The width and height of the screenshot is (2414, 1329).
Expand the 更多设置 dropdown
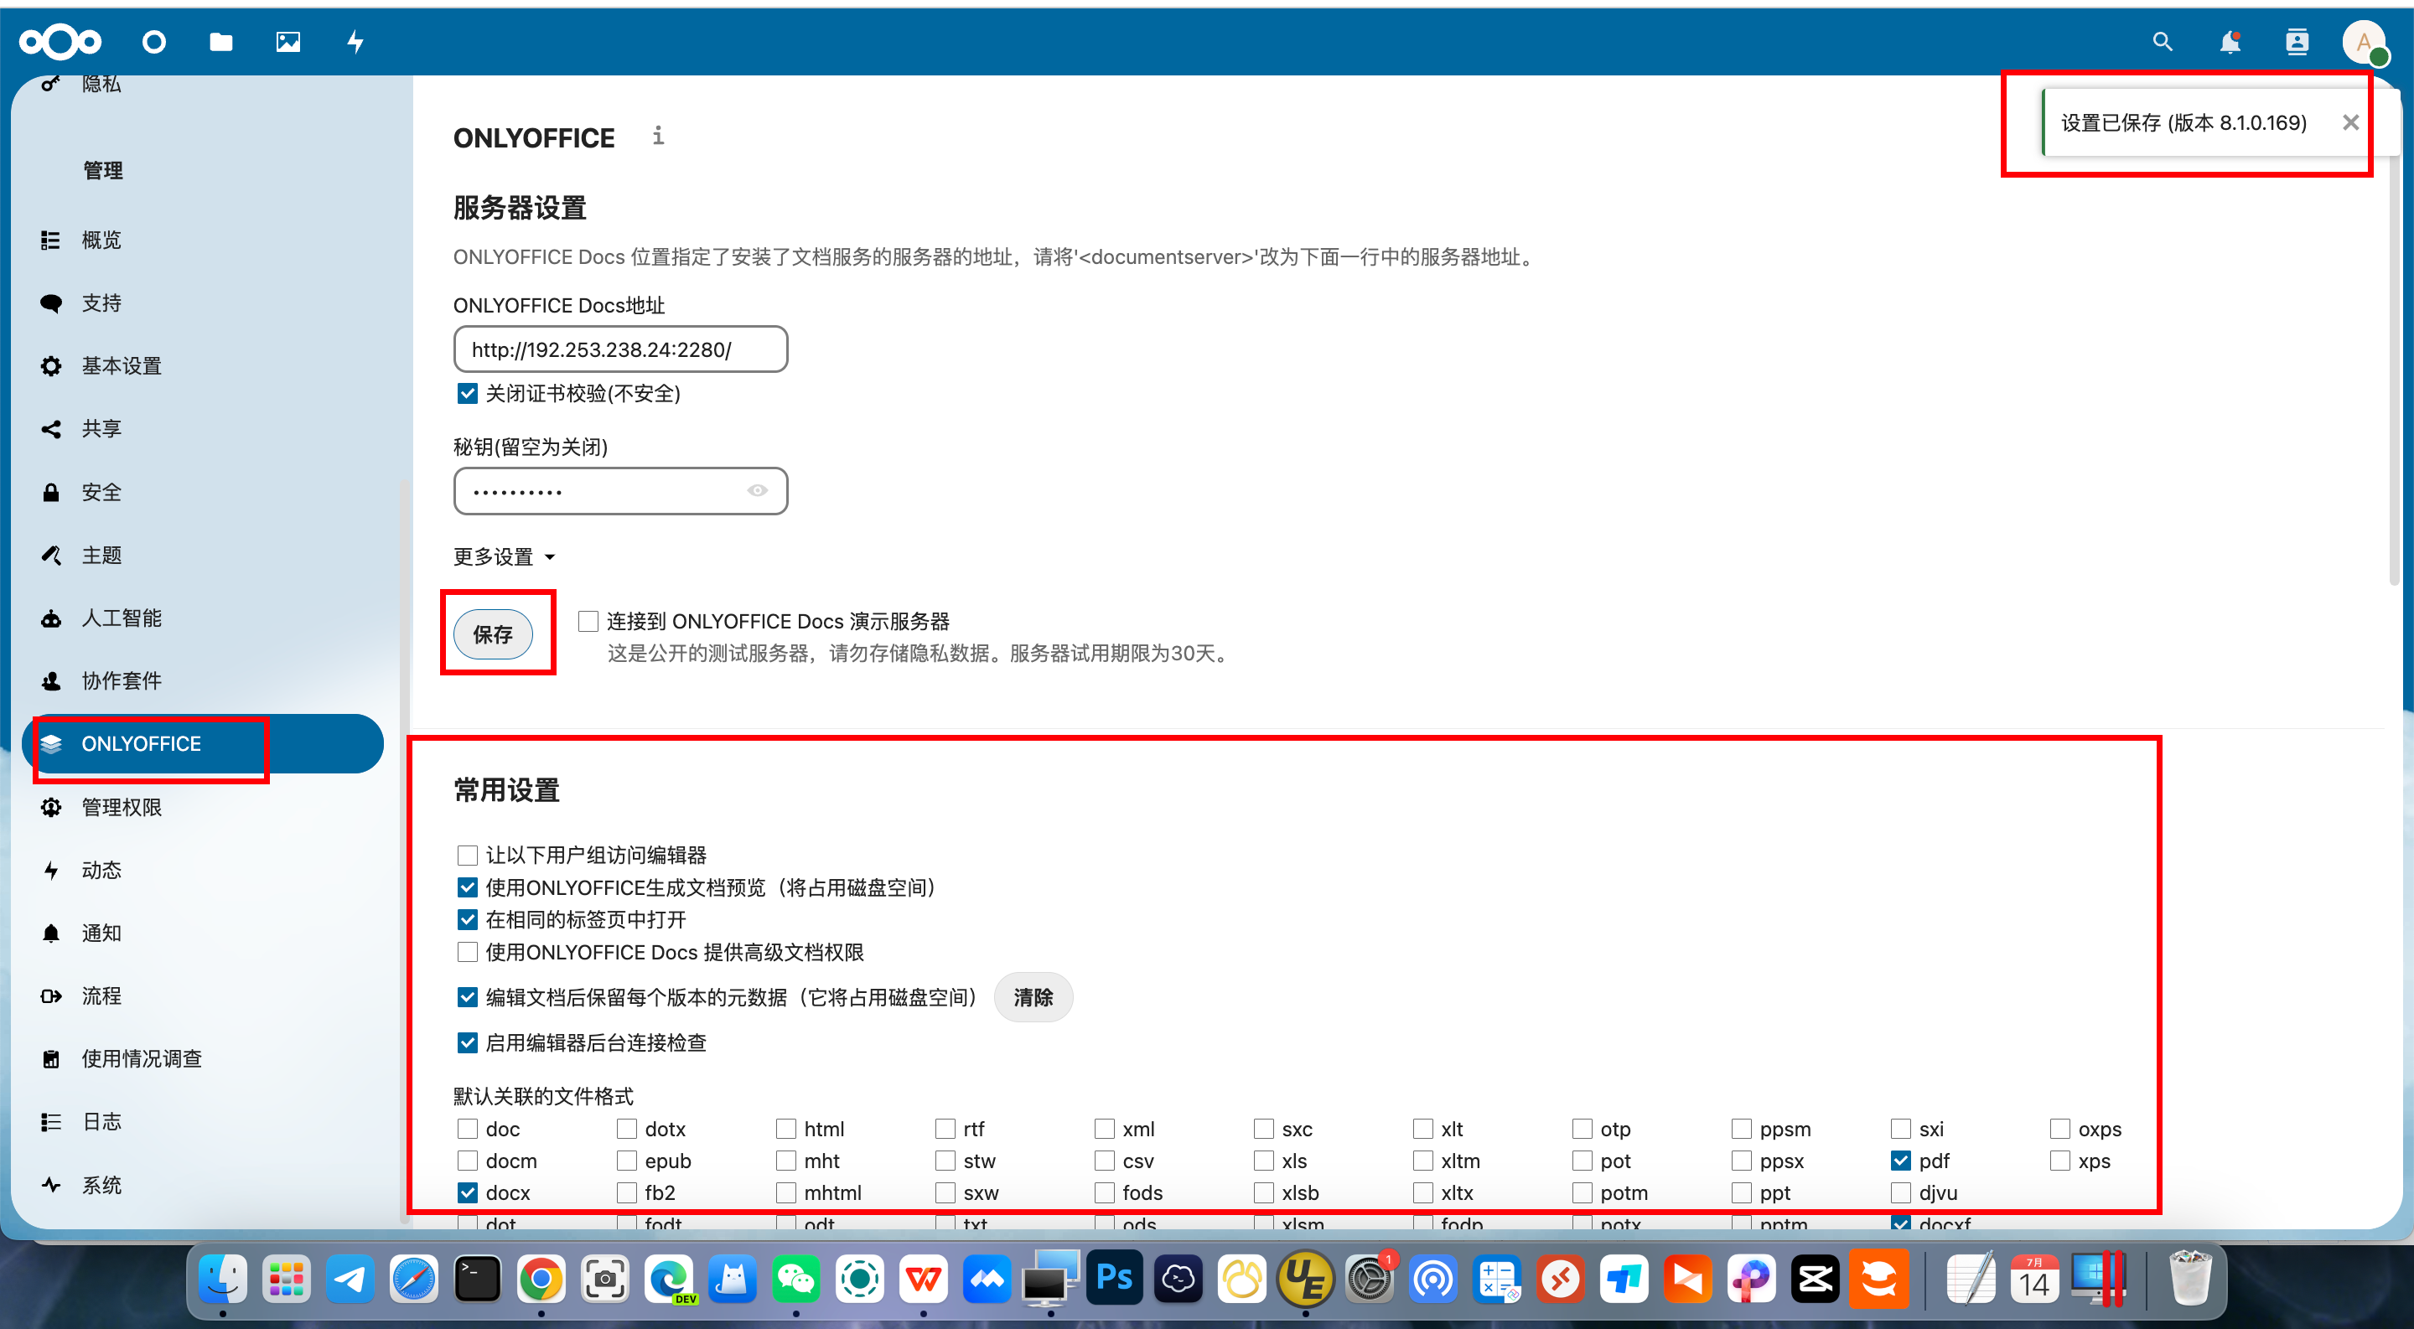point(504,556)
